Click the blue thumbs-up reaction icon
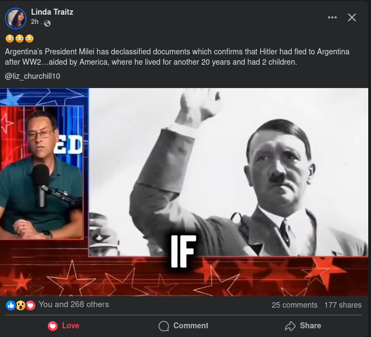 [10, 305]
